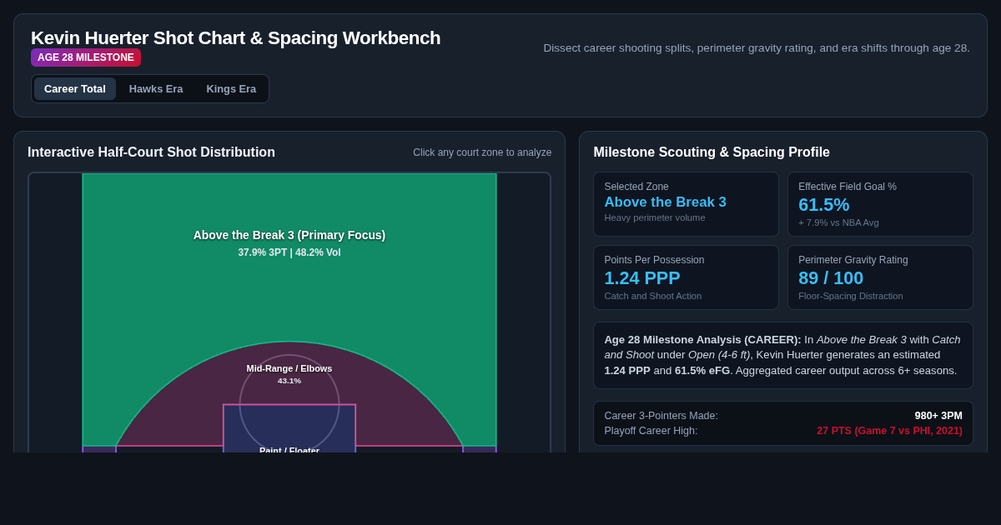The width and height of the screenshot is (1001, 525).
Task: Click the Playoff Career High label
Action: (x=651, y=431)
